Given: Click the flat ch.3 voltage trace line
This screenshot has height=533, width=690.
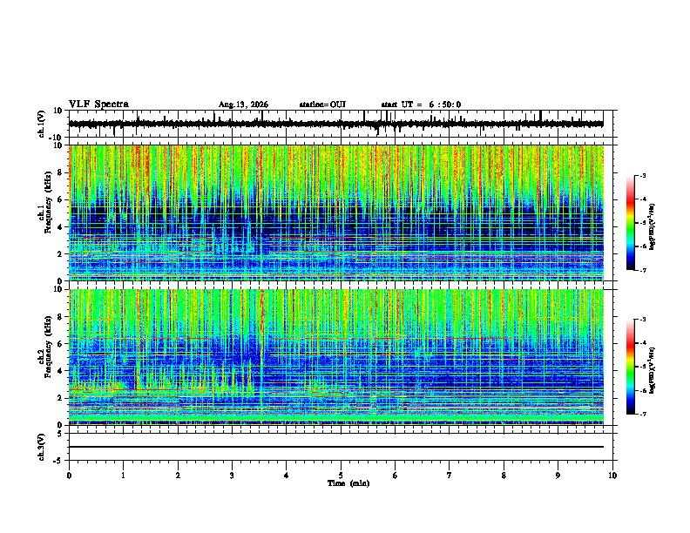Looking at the screenshot, I should pyautogui.click(x=336, y=447).
